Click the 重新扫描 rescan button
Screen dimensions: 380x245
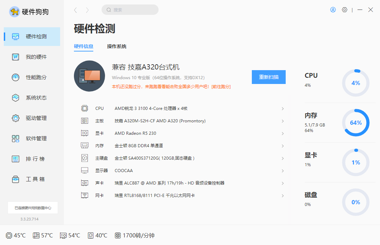(x=269, y=77)
